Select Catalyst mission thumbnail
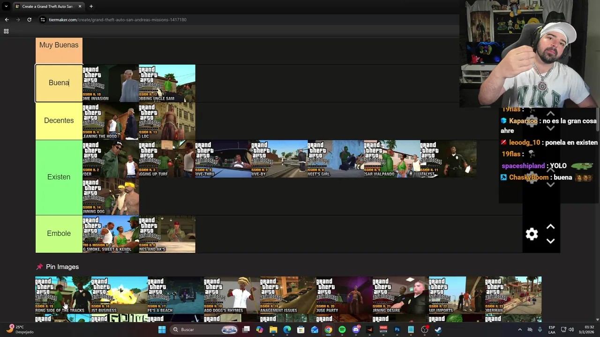Screen dimensions: 600x337 click(x=448, y=159)
